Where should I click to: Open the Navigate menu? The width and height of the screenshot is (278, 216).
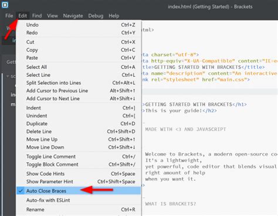point(73,16)
